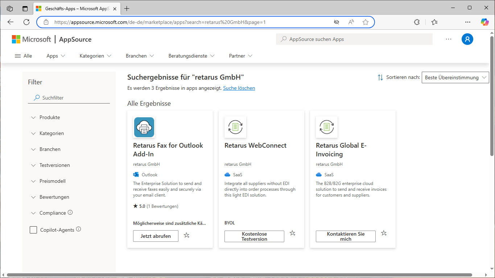
Task: Expand the Branchen filter section
Action: pyautogui.click(x=45, y=149)
